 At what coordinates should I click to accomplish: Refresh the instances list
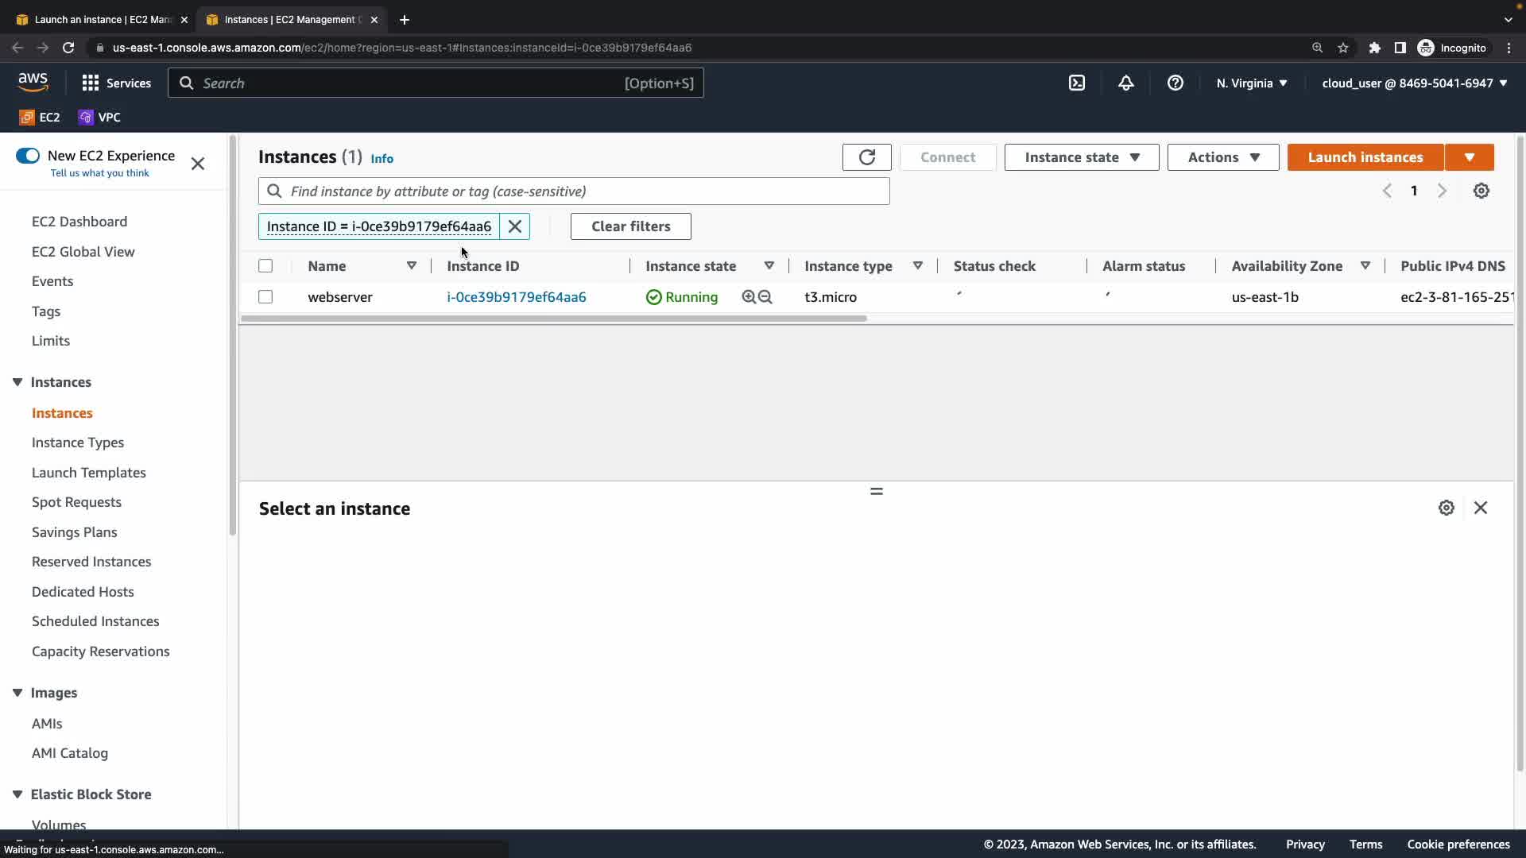[866, 157]
